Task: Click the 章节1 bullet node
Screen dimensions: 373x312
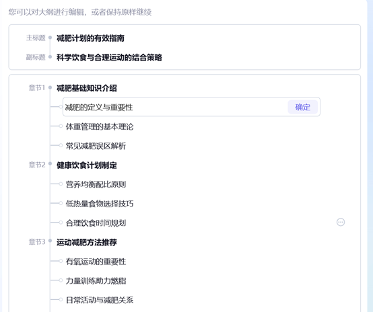Action: (x=50, y=87)
